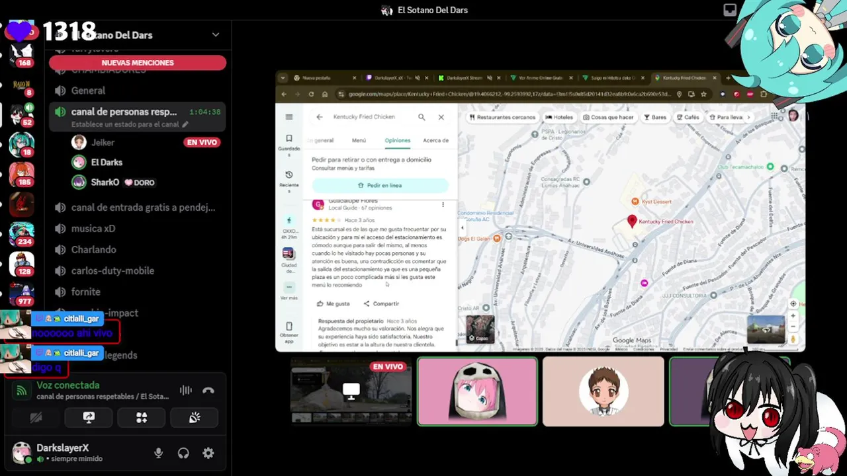Open the soundboard button
Viewport: 847px width, 476px height.
[x=194, y=418]
